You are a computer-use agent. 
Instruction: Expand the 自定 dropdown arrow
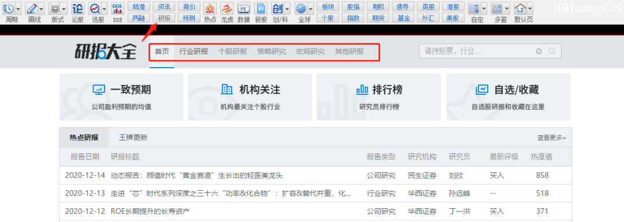click(x=484, y=8)
